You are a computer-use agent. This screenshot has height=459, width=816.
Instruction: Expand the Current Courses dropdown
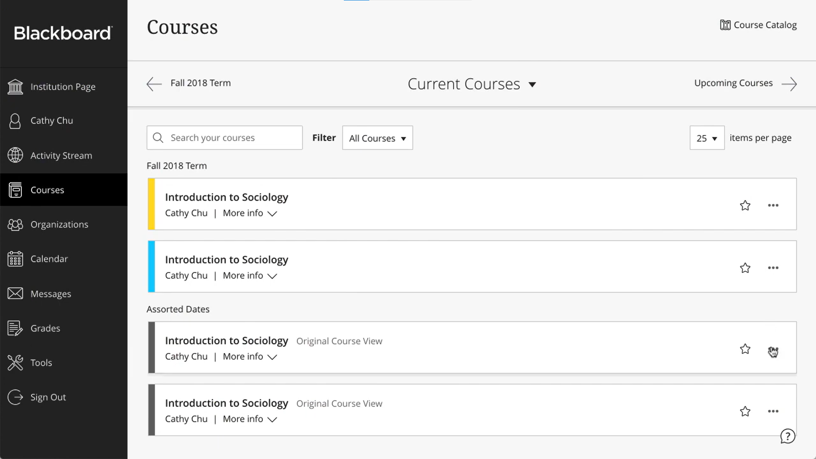pyautogui.click(x=472, y=84)
